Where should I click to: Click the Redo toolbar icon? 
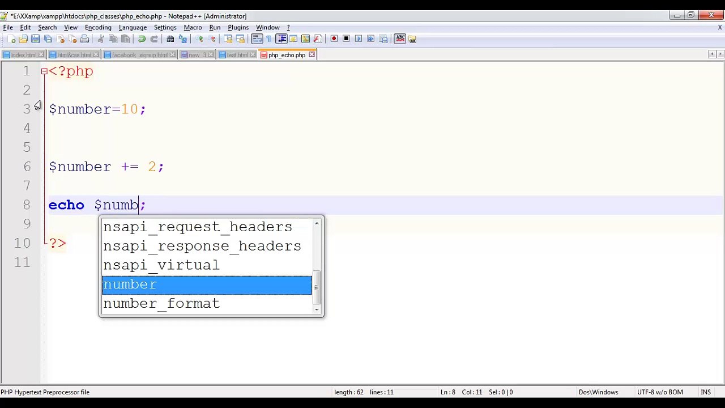pyautogui.click(x=154, y=39)
